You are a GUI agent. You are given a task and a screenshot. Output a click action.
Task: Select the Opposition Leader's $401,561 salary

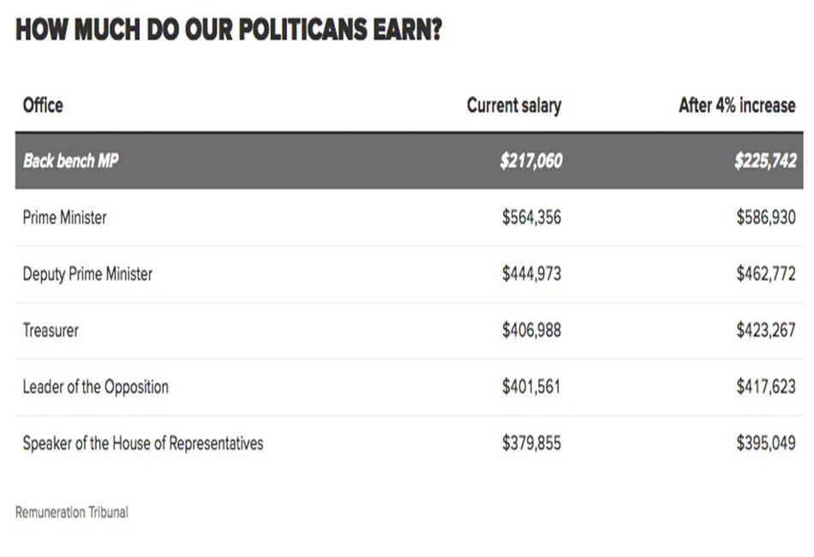pyautogui.click(x=531, y=386)
